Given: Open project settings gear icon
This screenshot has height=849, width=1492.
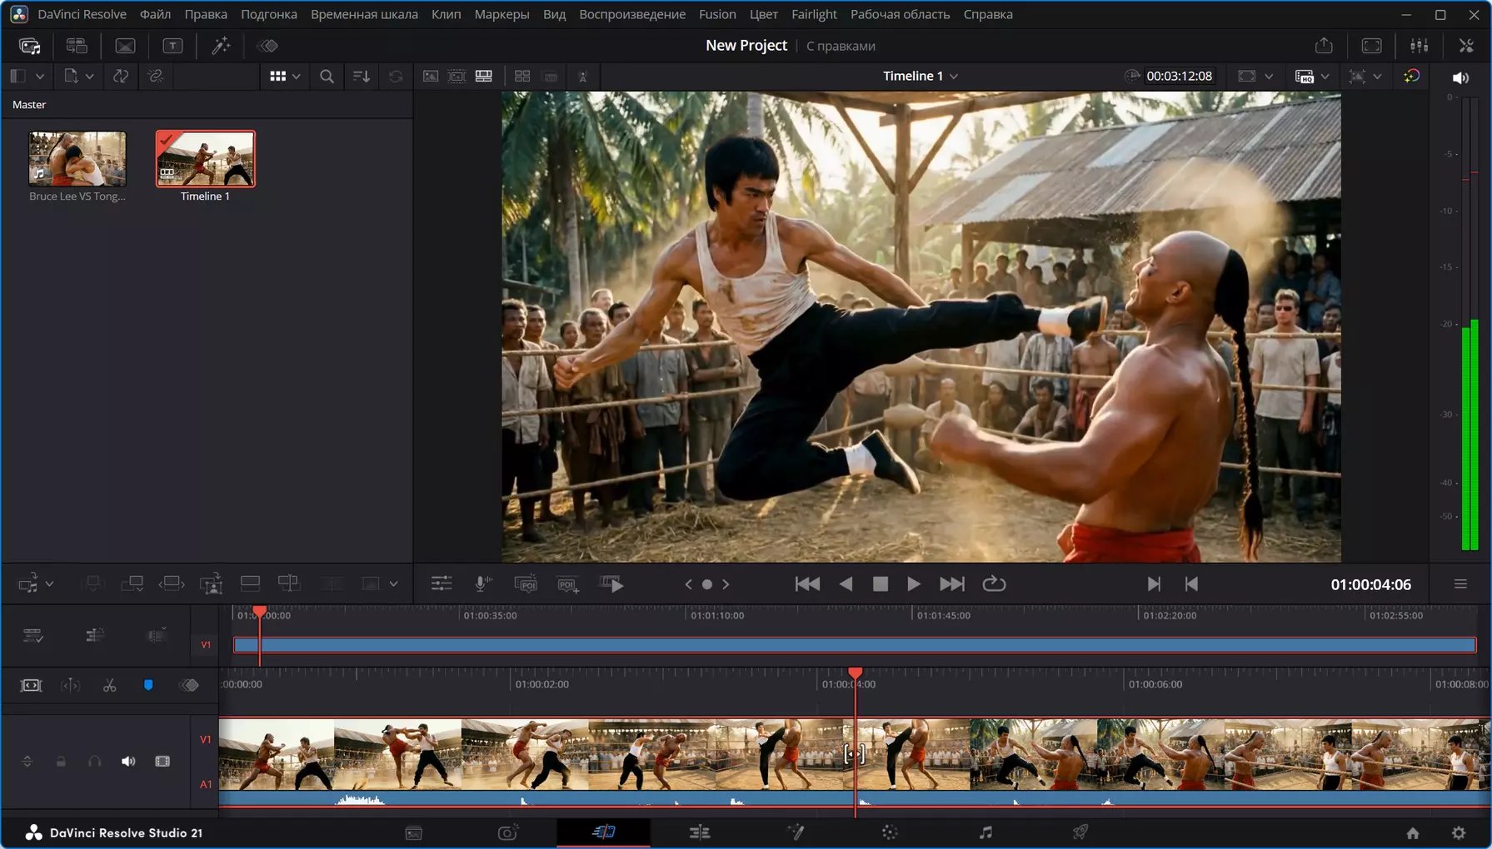Looking at the screenshot, I should click(x=1458, y=832).
